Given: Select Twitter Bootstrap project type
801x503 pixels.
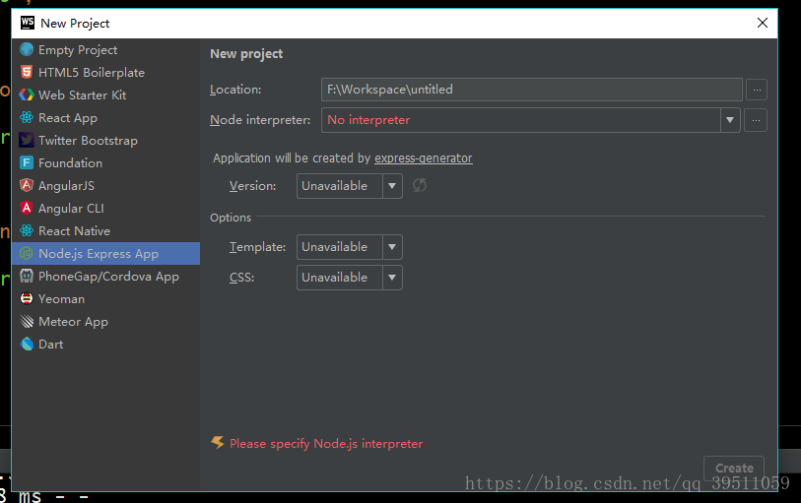Looking at the screenshot, I should click(x=105, y=141).
